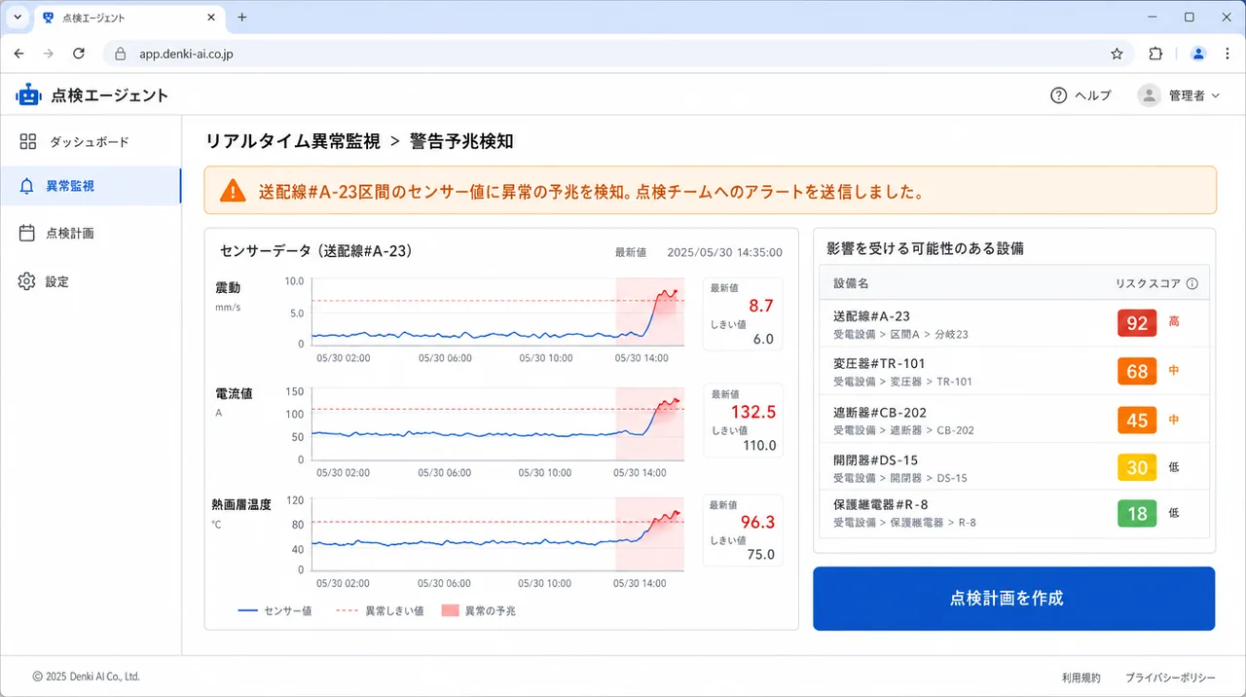Click the 異常の予兆 legend entry
The width and height of the screenshot is (1246, 697).
[x=478, y=611]
